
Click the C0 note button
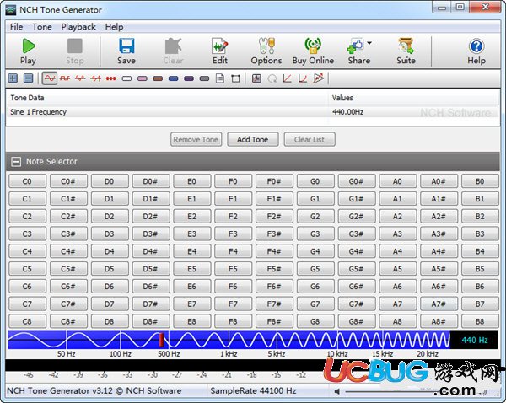27,181
